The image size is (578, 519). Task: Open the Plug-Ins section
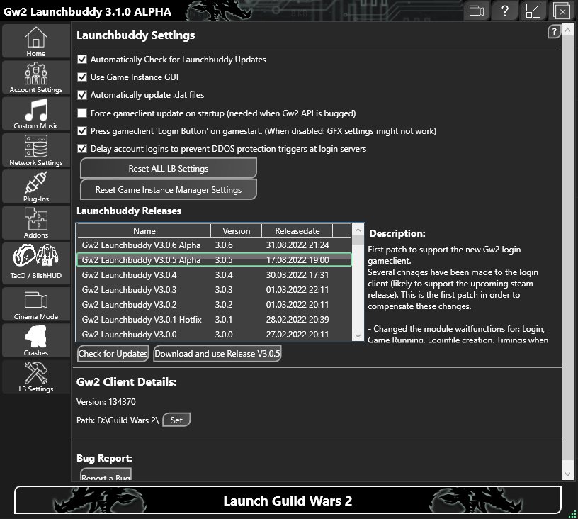tap(36, 186)
